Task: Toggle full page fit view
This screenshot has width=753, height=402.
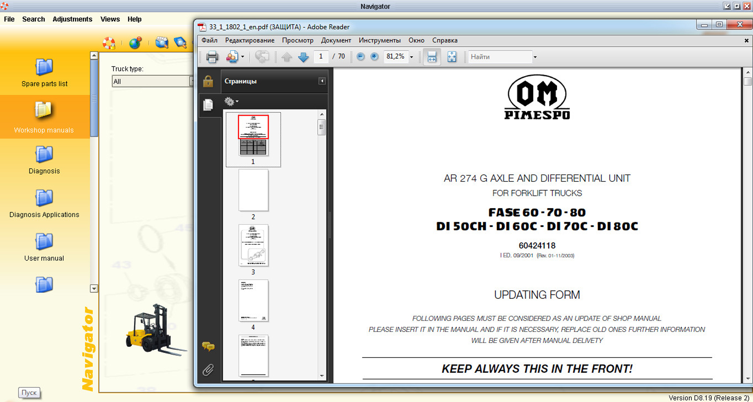Action: pyautogui.click(x=452, y=57)
